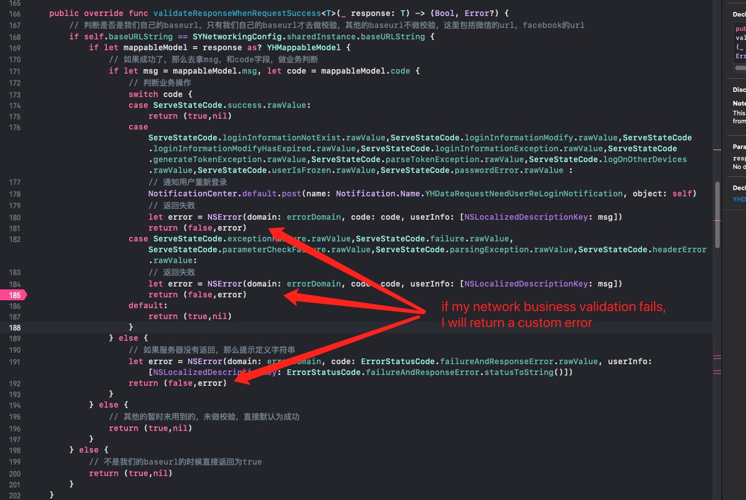Toggle the pink breakpoint on line 185
The height and width of the screenshot is (500, 746).
pyautogui.click(x=14, y=295)
